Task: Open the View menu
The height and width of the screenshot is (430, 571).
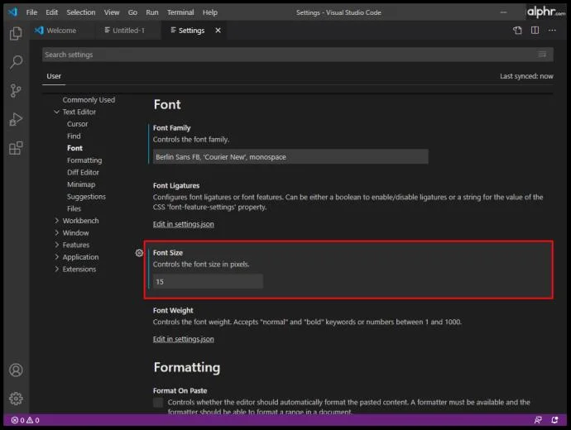Action: pyautogui.click(x=112, y=12)
